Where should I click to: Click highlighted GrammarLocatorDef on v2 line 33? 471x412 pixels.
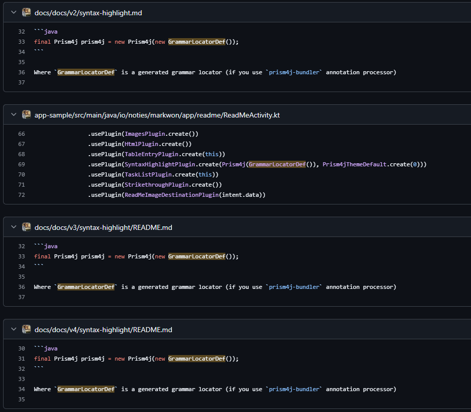tap(197, 42)
